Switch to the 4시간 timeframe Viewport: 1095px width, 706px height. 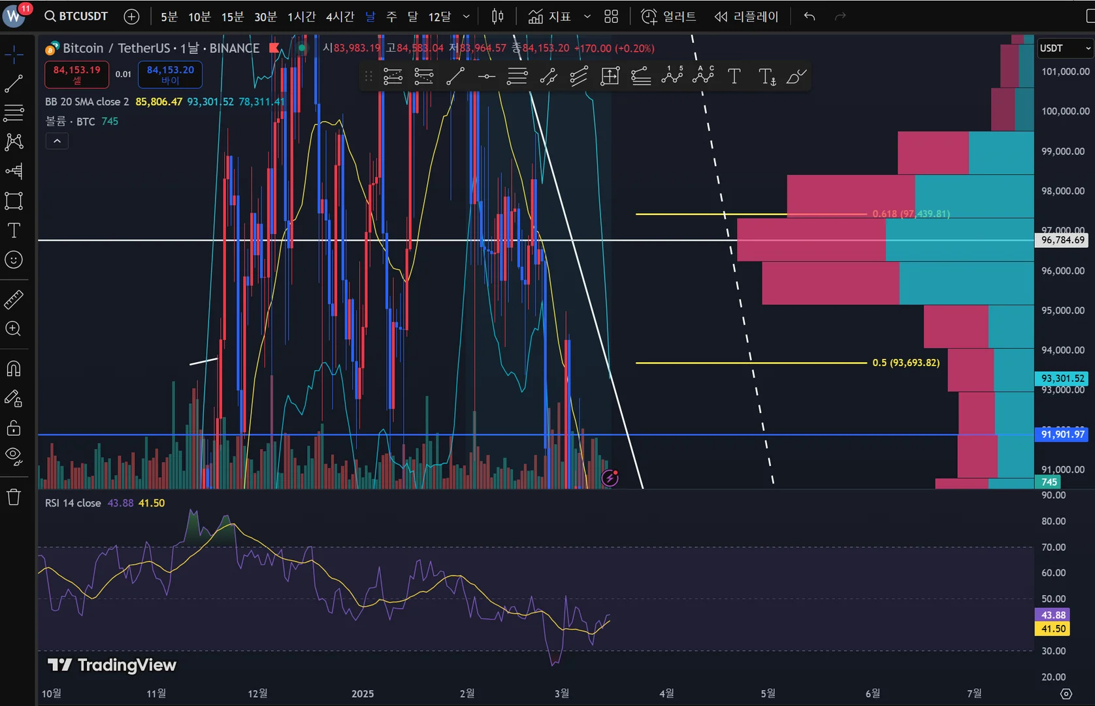(x=340, y=16)
